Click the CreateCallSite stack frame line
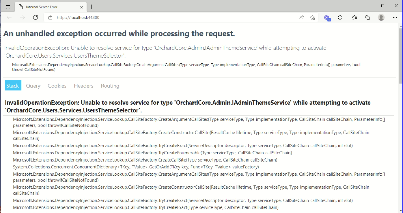This screenshot has height=213, width=403. coord(145,160)
